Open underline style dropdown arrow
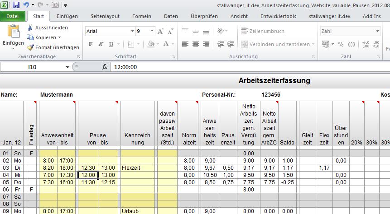 coord(118,44)
